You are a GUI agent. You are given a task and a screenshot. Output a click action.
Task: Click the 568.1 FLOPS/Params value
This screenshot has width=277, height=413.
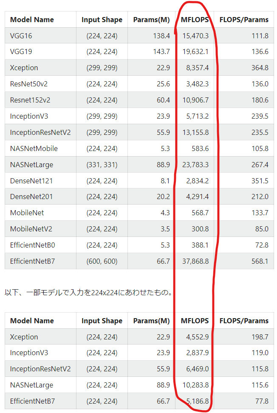pos(260,262)
